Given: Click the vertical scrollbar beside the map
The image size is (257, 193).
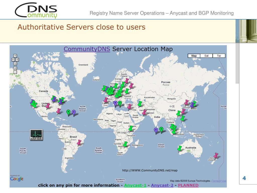Looking at the screenshot, I should (237, 63).
